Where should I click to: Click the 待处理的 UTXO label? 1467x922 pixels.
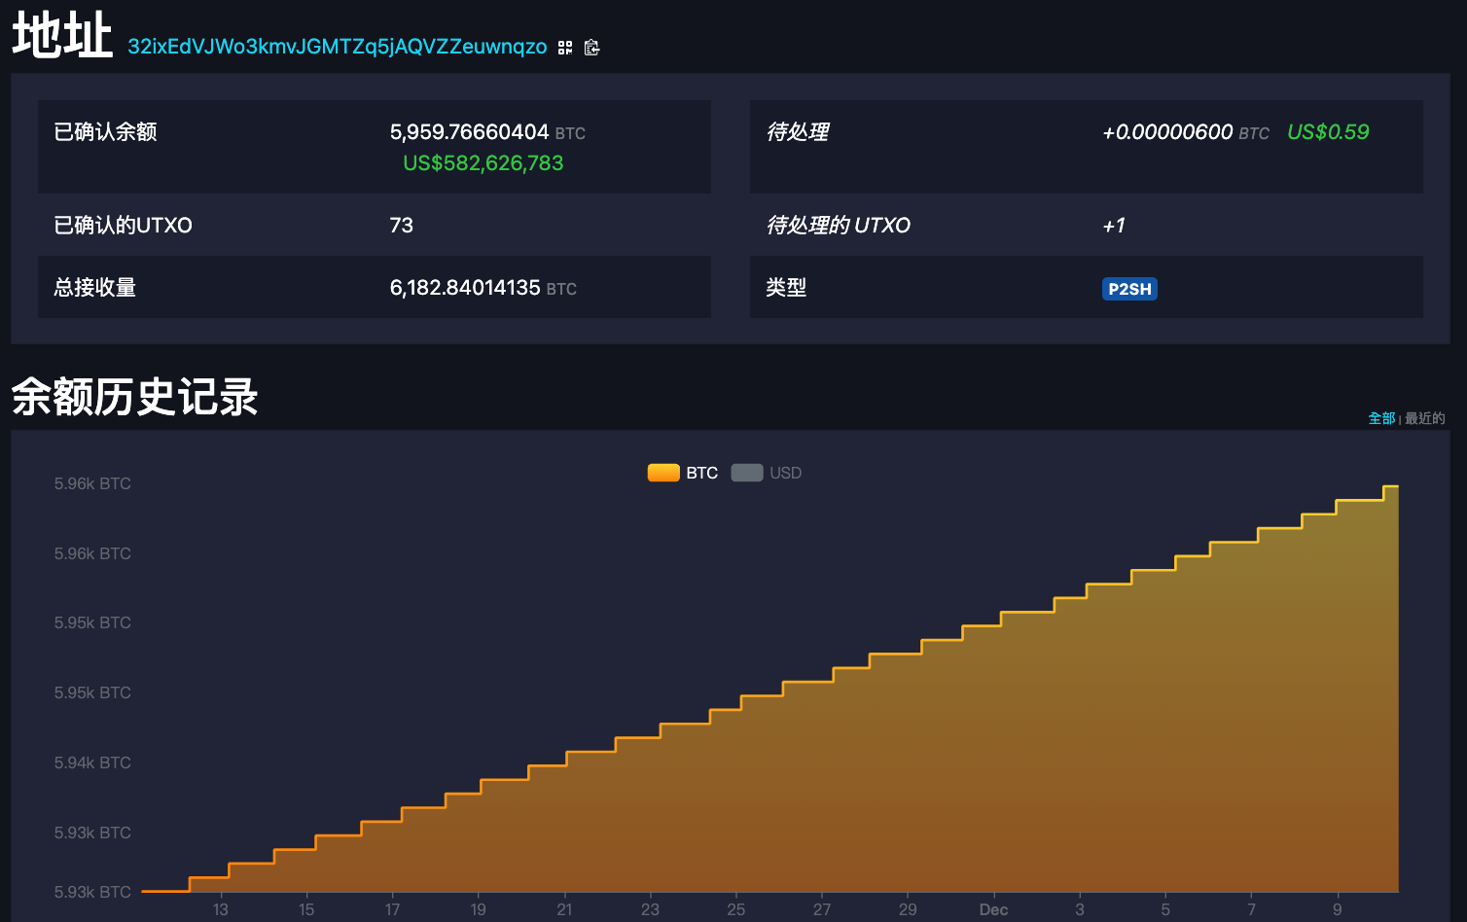[838, 226]
